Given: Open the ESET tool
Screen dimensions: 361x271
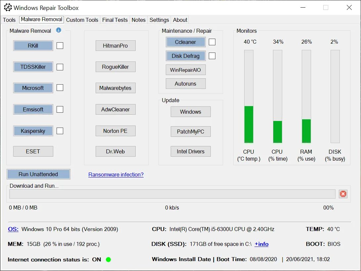Looking at the screenshot, I should 33,151.
